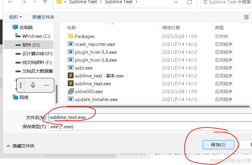The height and width of the screenshot is (165, 252).
Task: Click the folder icon in address bar
Action: tap(59, 2)
